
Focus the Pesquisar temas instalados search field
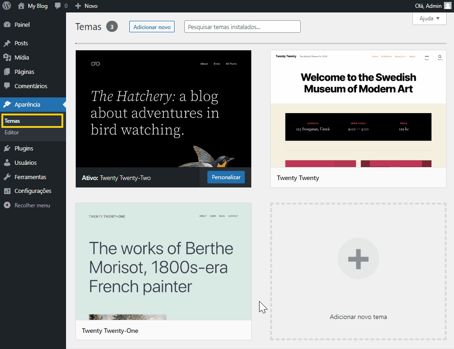pos(242,27)
